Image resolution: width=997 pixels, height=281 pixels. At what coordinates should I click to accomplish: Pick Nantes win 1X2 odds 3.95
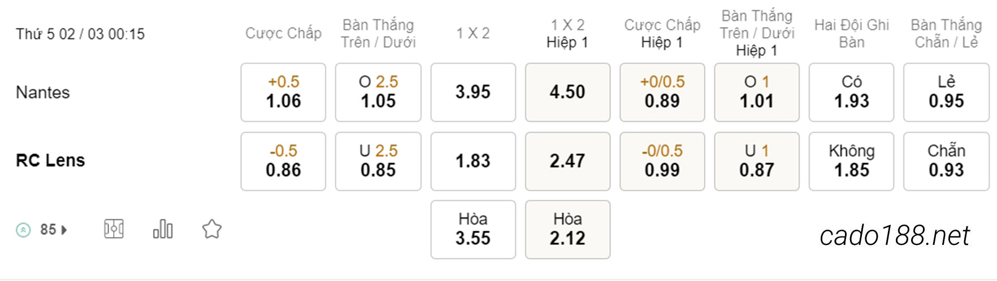(473, 92)
